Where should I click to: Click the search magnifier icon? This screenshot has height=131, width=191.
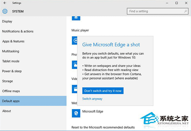(x=186, y=11)
